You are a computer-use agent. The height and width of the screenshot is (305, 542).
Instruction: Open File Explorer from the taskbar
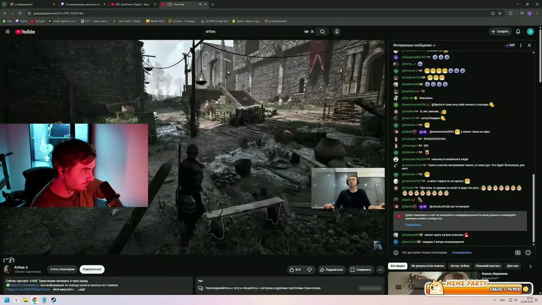pyautogui.click(x=25, y=300)
